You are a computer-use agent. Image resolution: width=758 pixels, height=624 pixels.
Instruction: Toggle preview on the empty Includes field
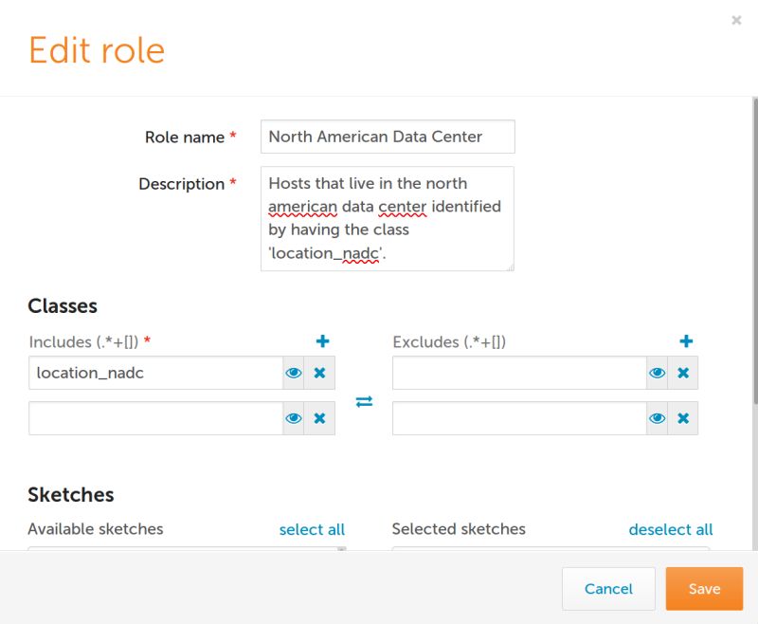[294, 417]
